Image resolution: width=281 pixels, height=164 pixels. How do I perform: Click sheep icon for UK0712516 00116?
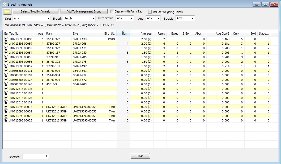tap(6, 89)
